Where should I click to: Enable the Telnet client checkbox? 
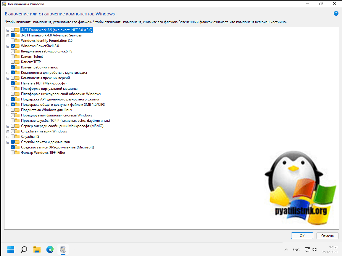(13, 57)
